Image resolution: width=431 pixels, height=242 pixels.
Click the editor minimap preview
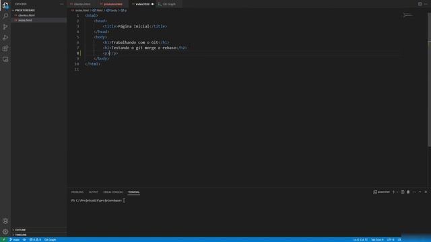[x=408, y=15]
